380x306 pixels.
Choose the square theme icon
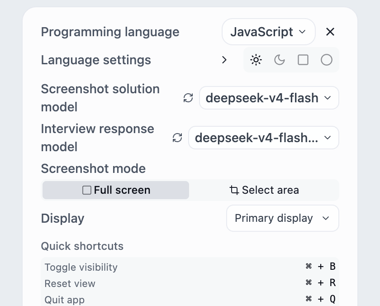(x=303, y=60)
